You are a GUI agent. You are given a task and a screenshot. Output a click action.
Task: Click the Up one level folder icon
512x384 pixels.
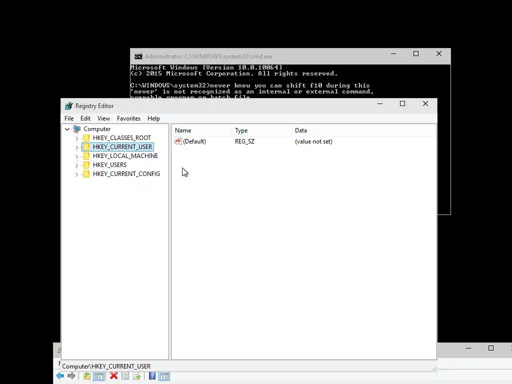[x=86, y=376]
